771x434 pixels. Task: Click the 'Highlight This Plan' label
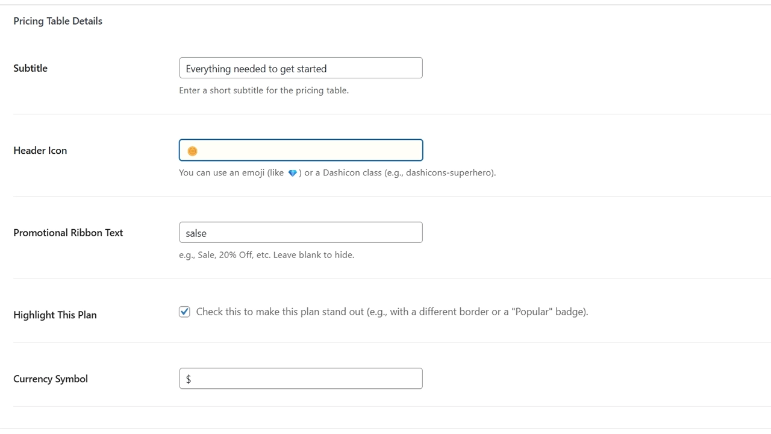(55, 315)
